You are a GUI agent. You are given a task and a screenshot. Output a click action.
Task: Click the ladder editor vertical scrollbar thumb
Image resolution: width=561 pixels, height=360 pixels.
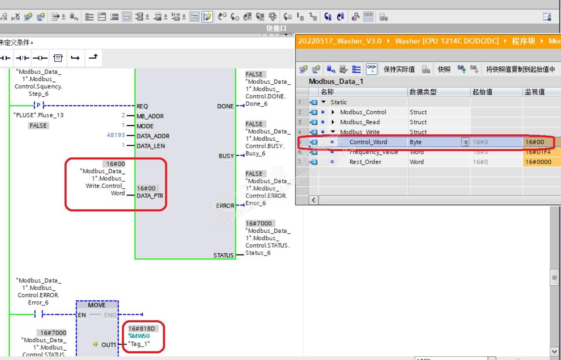click(554, 278)
